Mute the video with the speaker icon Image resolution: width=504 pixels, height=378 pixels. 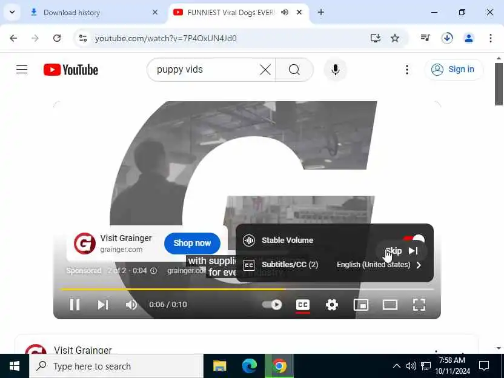(131, 304)
